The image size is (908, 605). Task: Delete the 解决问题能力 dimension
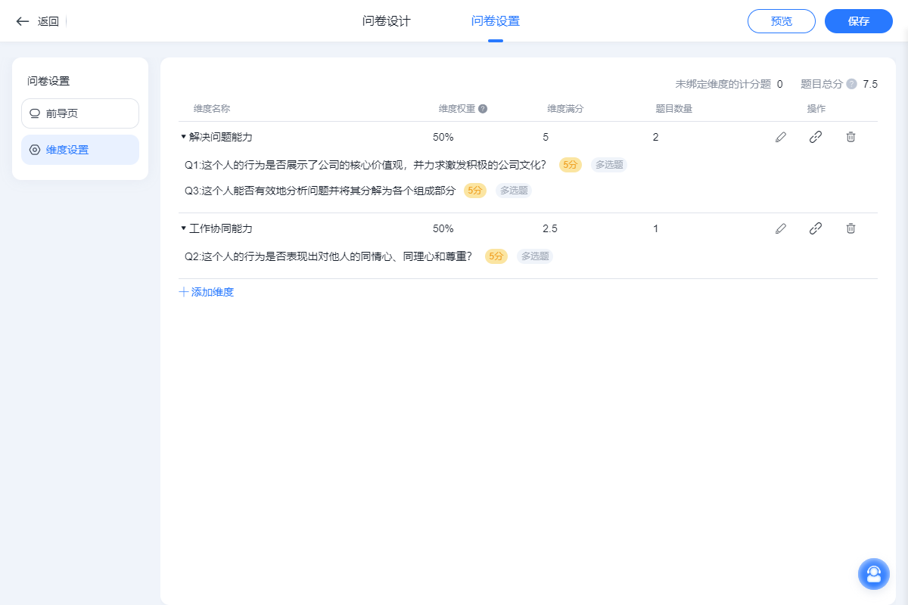[x=850, y=137]
